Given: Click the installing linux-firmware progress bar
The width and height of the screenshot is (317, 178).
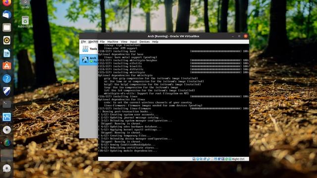Looking at the screenshot, I should (216, 108).
